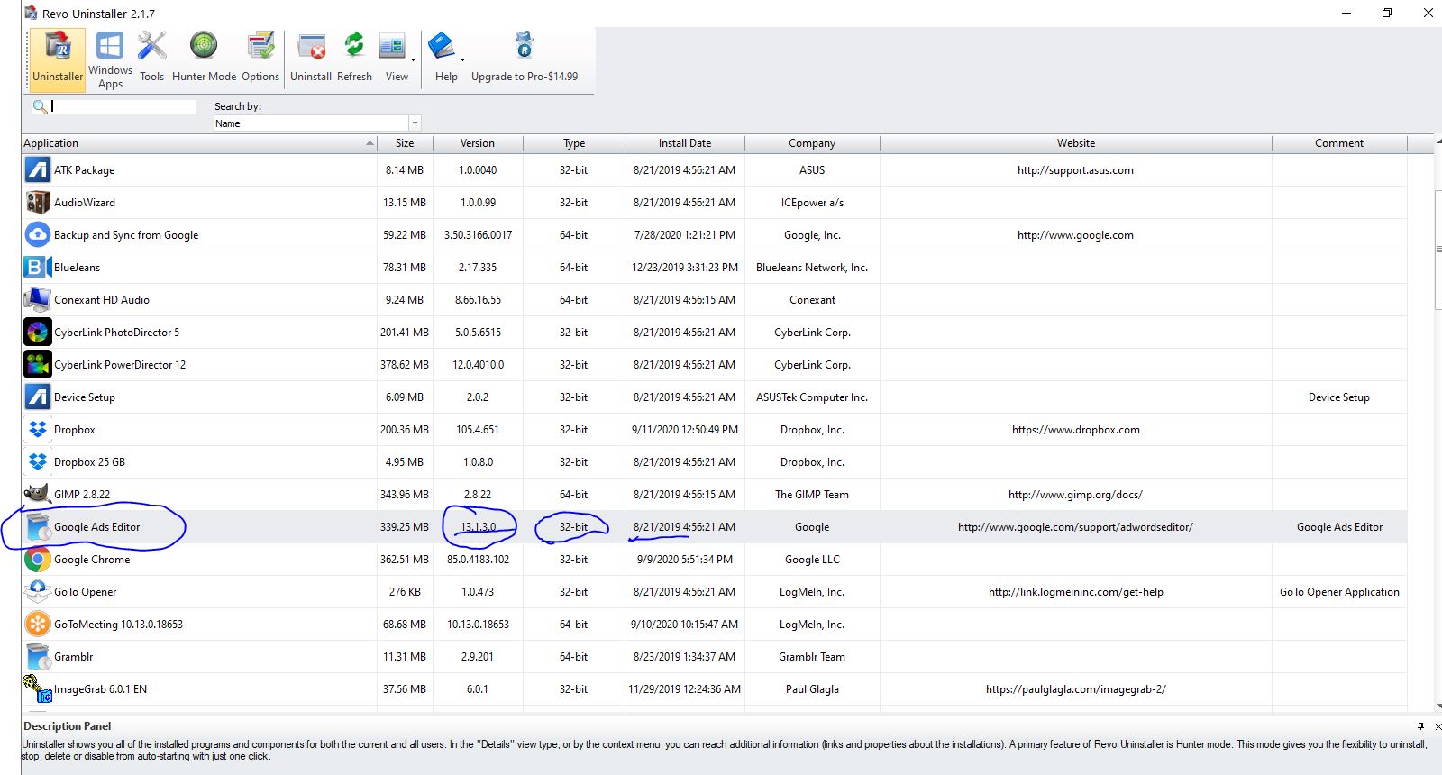The image size is (1442, 775).
Task: Select the Conexant HD Audio icon
Action: [x=37, y=299]
